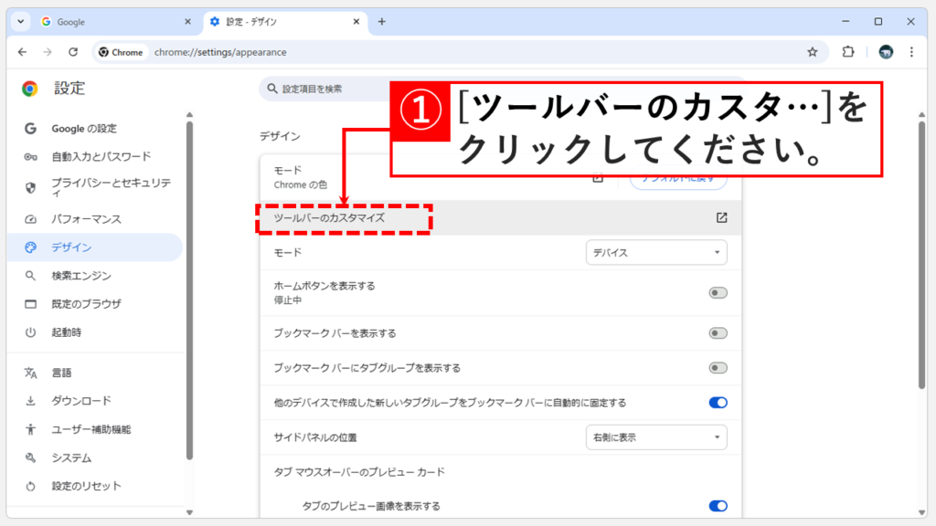Open the Chrome main menu (⋮ icon)
936x526 pixels.
[x=910, y=52]
